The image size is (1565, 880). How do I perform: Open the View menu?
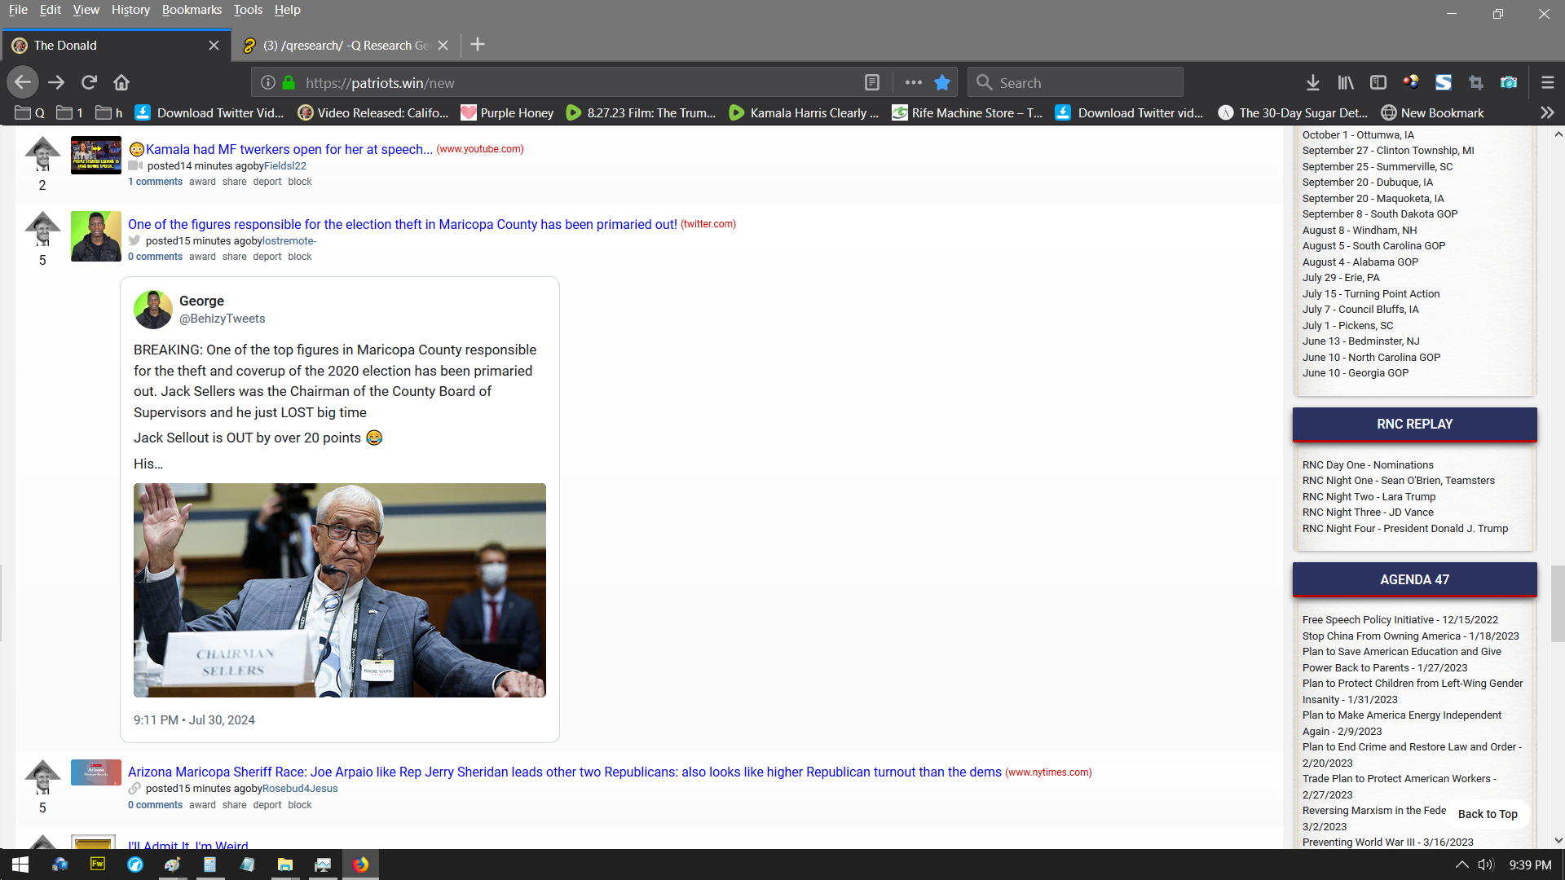[86, 10]
